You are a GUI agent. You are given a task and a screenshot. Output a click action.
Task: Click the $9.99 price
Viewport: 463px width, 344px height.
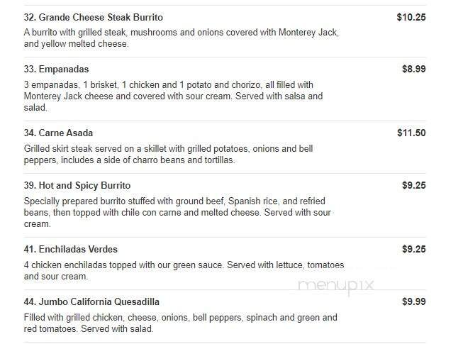tap(413, 301)
